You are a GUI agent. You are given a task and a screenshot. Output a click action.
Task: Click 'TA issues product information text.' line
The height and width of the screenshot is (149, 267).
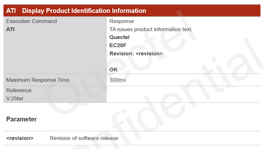point(151,30)
